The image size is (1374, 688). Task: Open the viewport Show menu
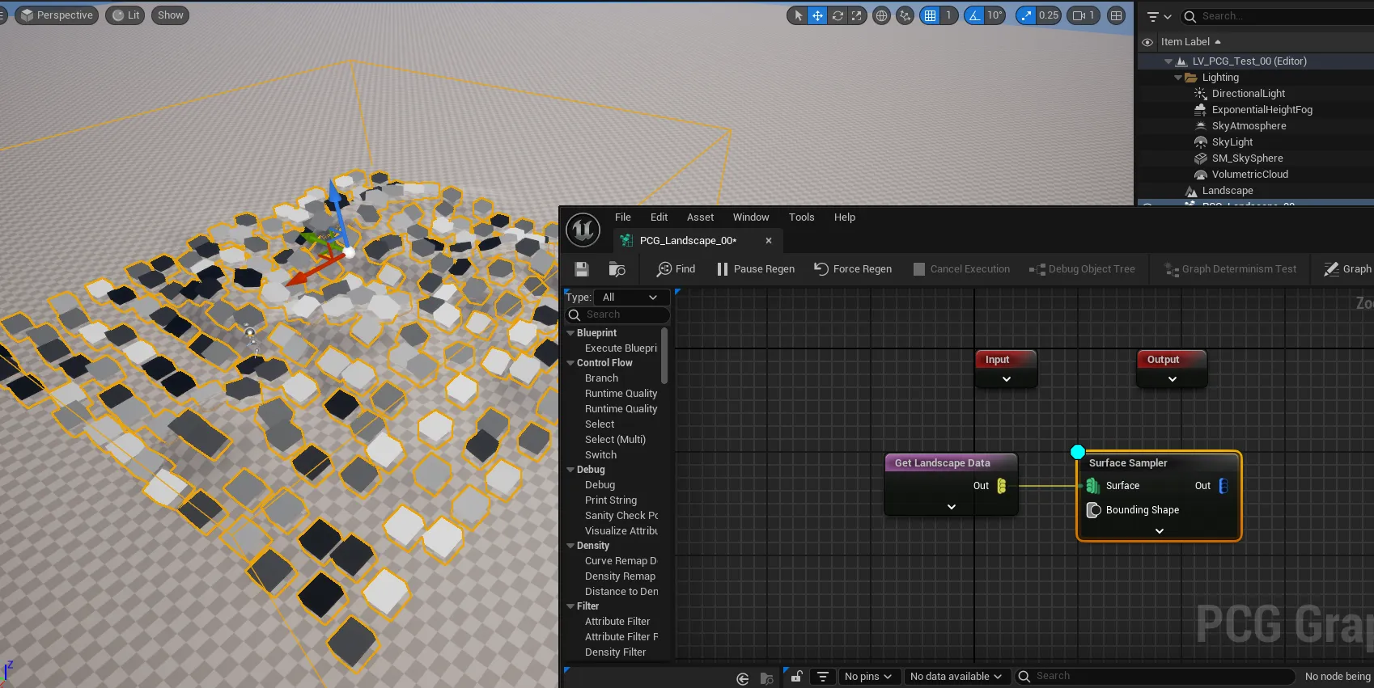[x=171, y=15]
